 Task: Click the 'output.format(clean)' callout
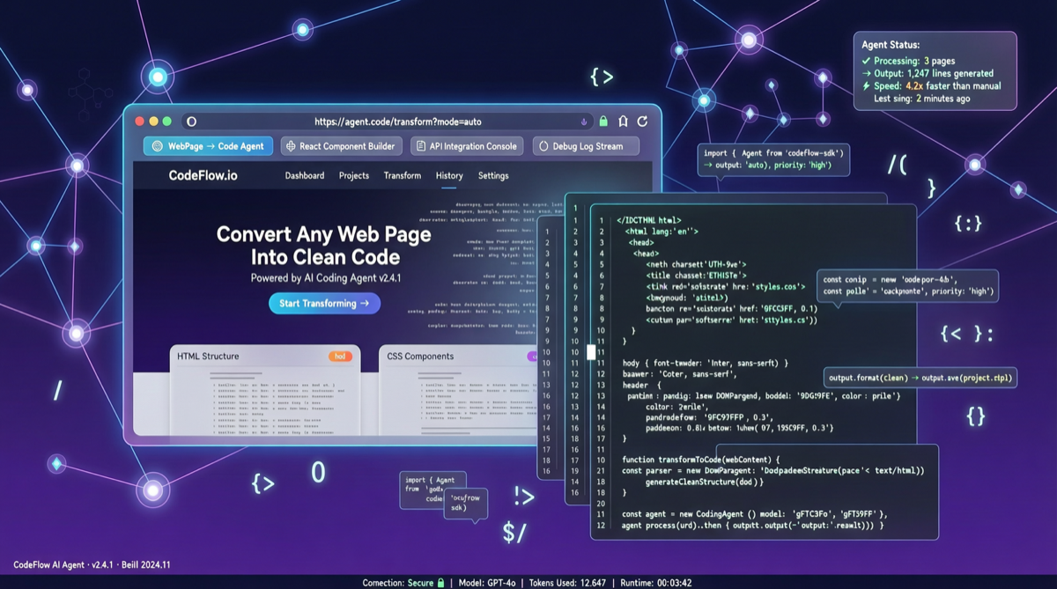pos(920,378)
